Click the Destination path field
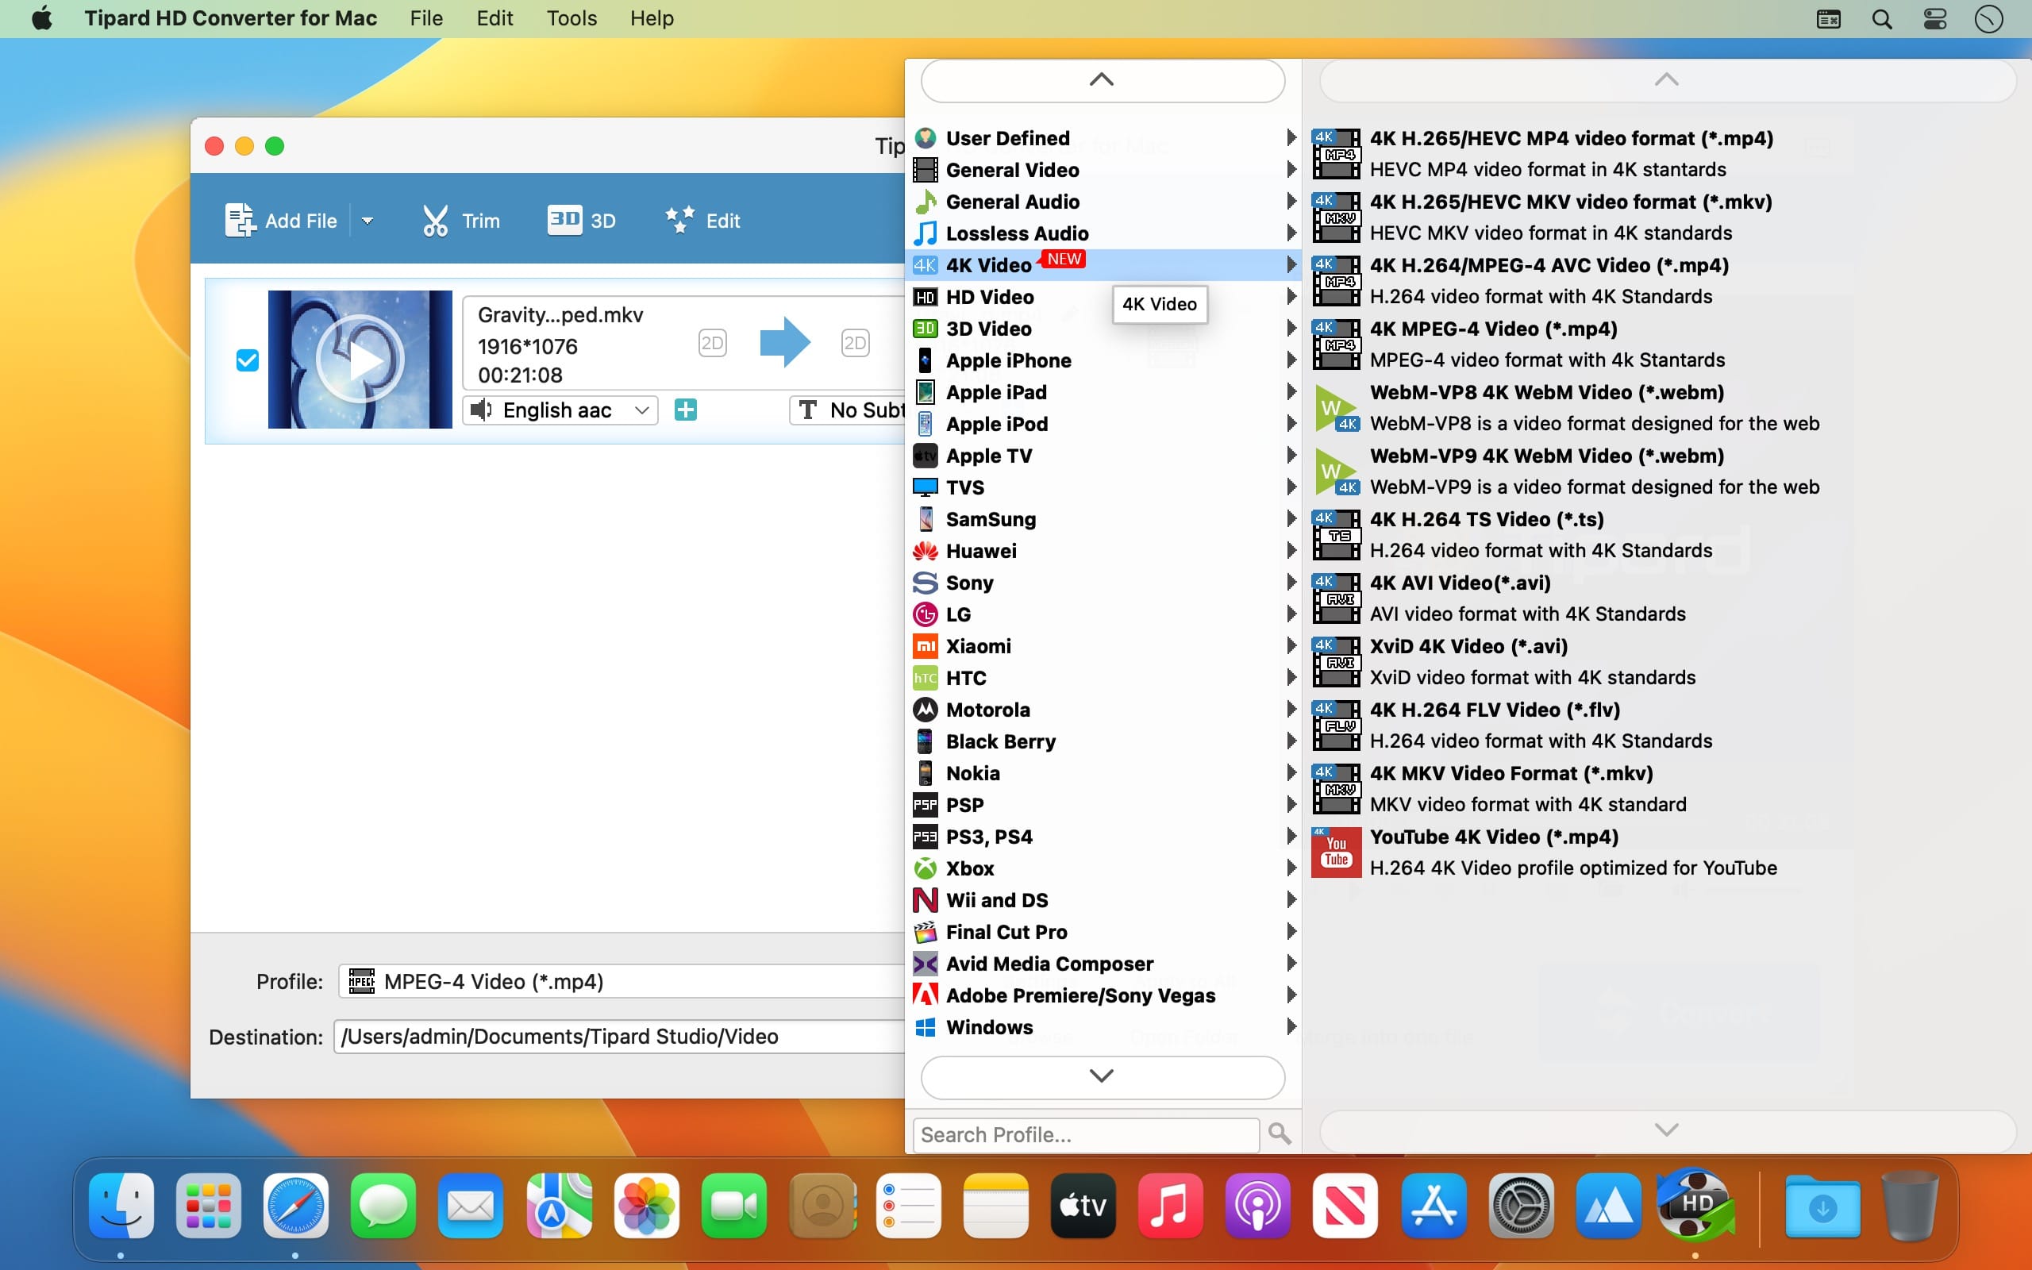Viewport: 2032px width, 1270px height. tap(620, 1037)
